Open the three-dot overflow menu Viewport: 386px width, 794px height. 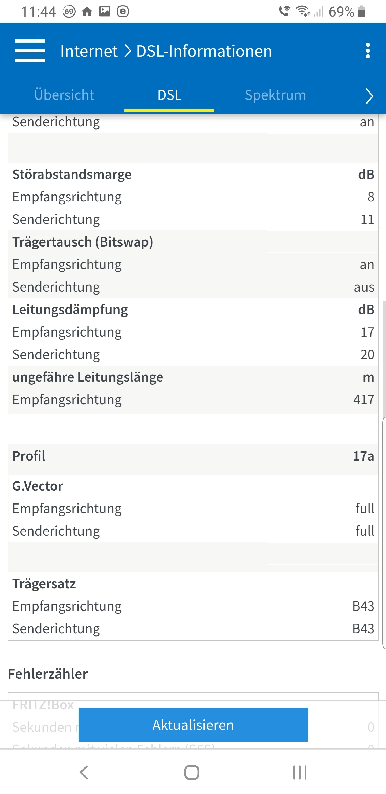368,51
